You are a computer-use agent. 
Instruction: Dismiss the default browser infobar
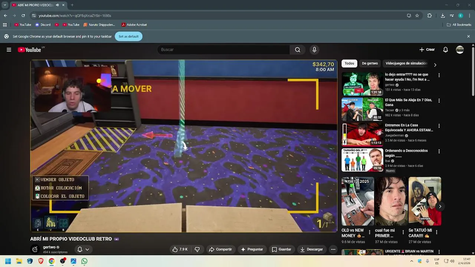tap(468, 36)
